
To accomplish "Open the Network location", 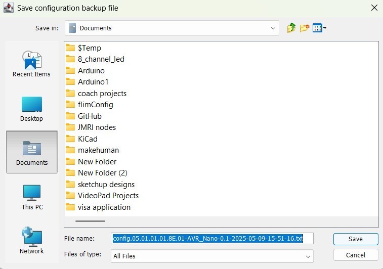I will pyautogui.click(x=31, y=241).
